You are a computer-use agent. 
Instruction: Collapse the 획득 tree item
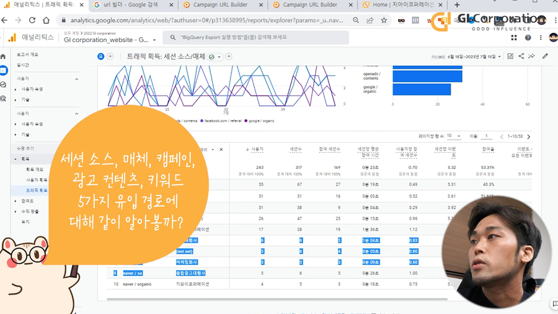(15, 159)
